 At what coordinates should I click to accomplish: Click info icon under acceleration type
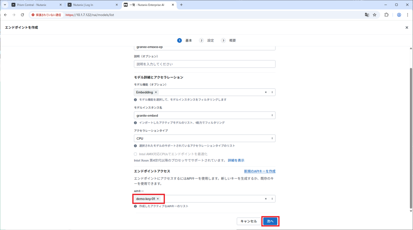coord(135,146)
